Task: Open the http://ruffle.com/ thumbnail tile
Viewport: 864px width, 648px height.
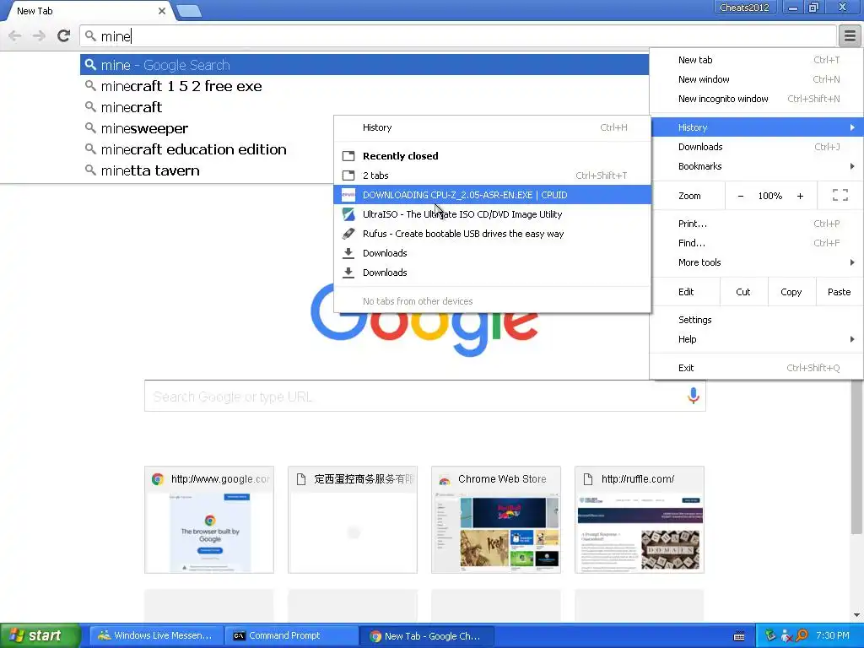Action: pos(640,520)
